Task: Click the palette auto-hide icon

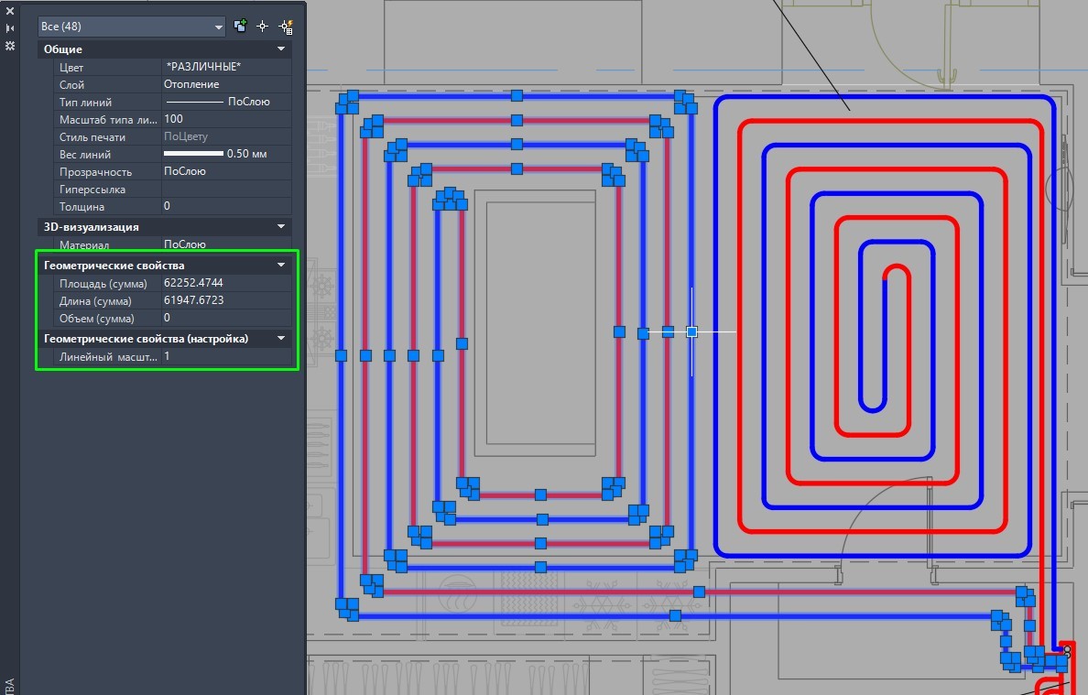Action: click(10, 28)
